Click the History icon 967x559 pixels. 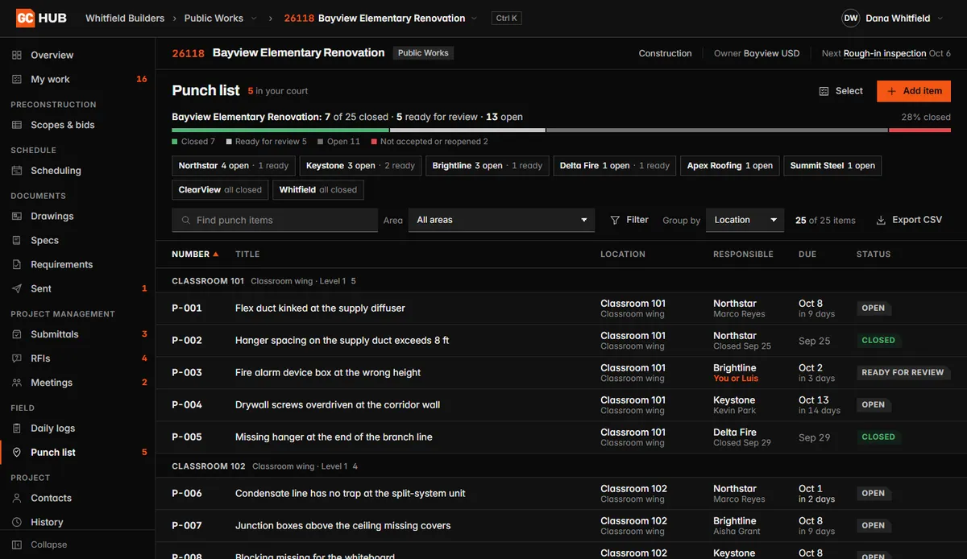[17, 522]
